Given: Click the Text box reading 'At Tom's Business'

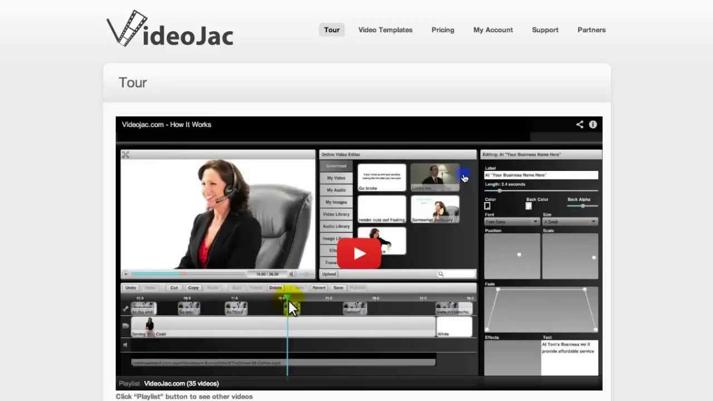Looking at the screenshot, I should coord(570,358).
